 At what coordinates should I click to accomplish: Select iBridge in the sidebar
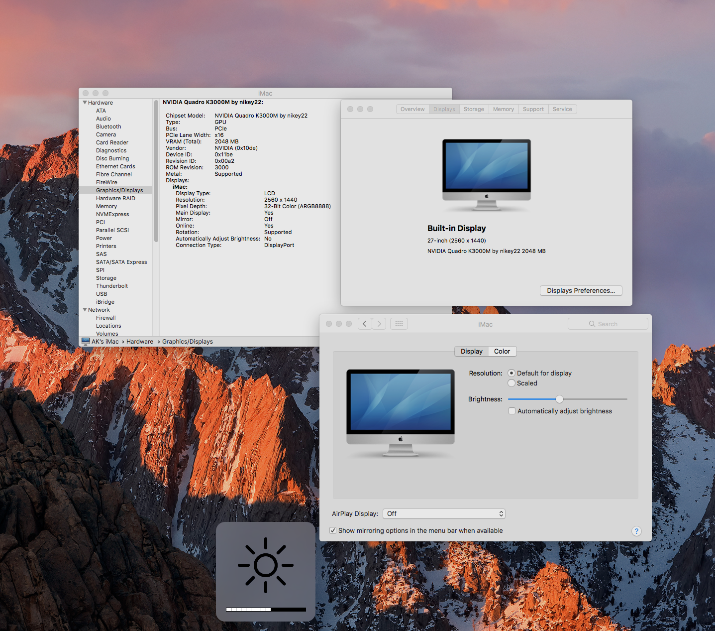click(x=105, y=302)
